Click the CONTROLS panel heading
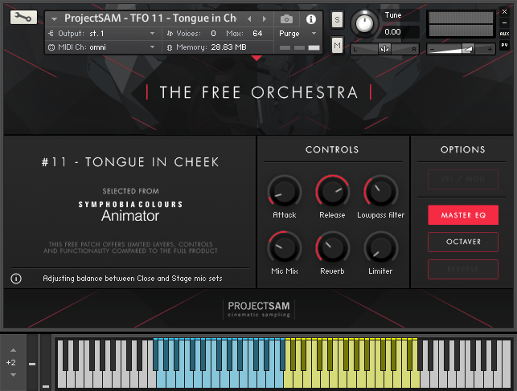The height and width of the screenshot is (391, 517). (332, 149)
